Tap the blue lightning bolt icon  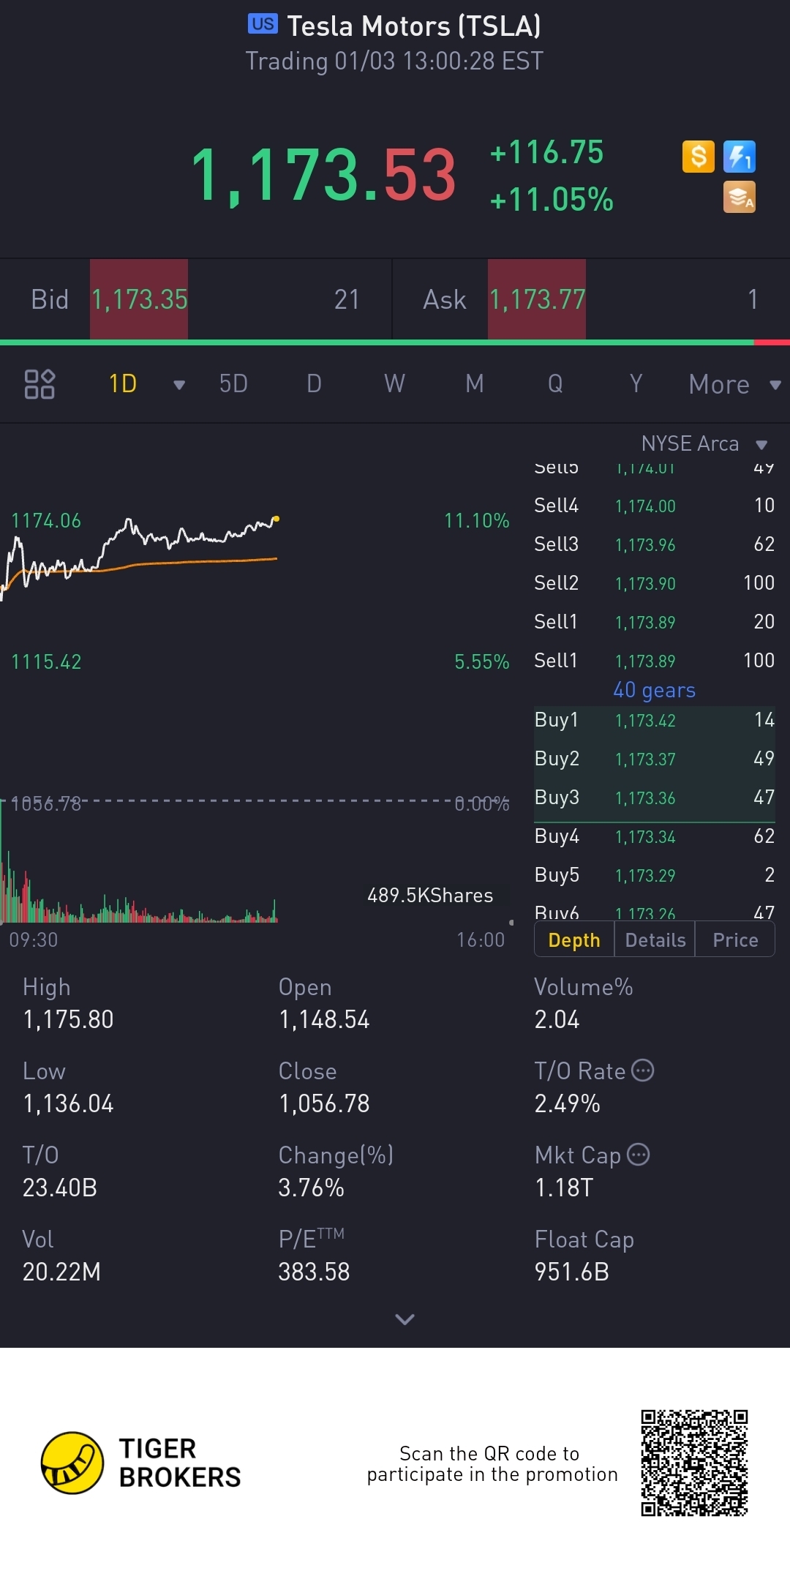pos(739,157)
